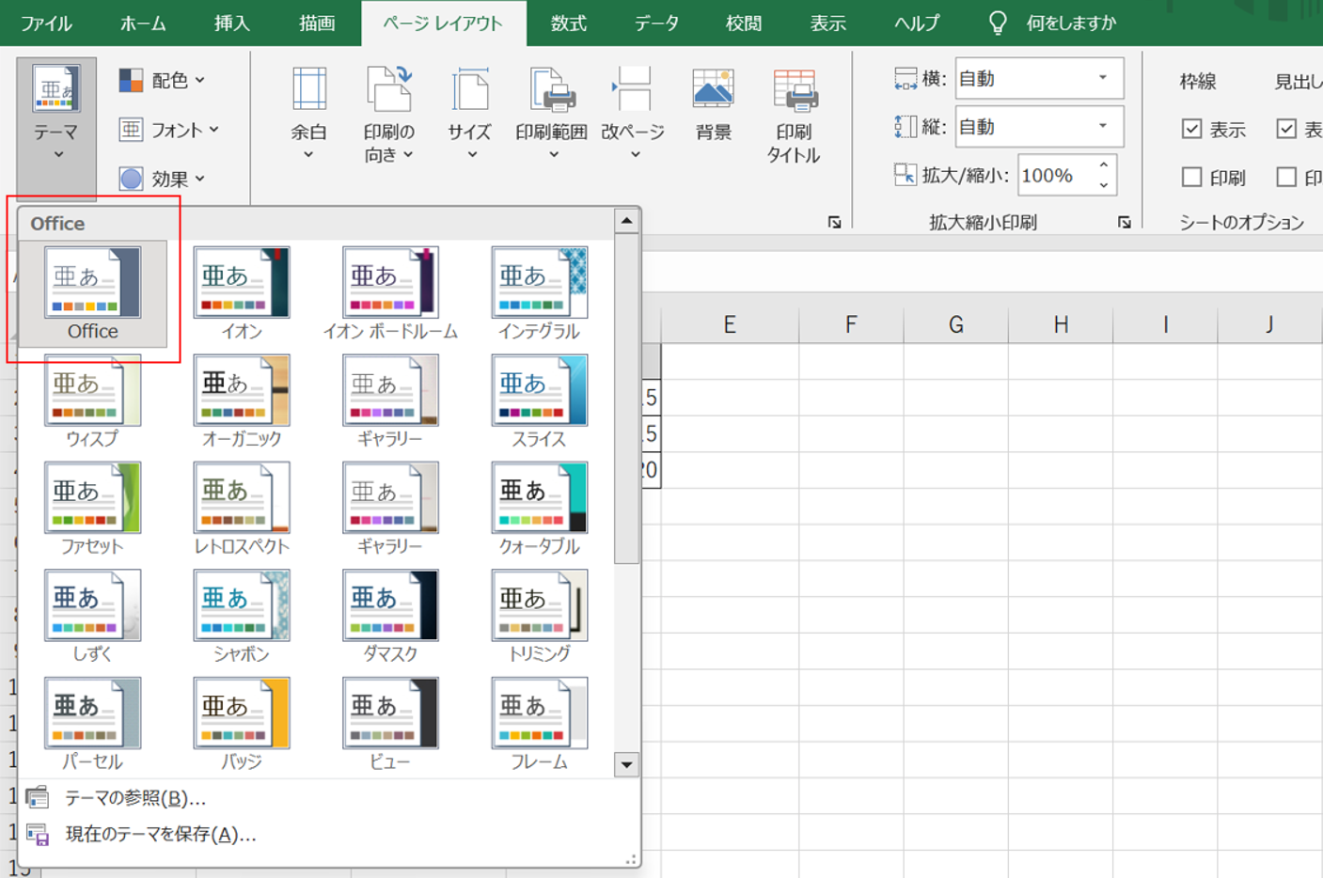Screen dimensions: 1323x878
Task: Click the テーマ themes button
Action: [55, 113]
